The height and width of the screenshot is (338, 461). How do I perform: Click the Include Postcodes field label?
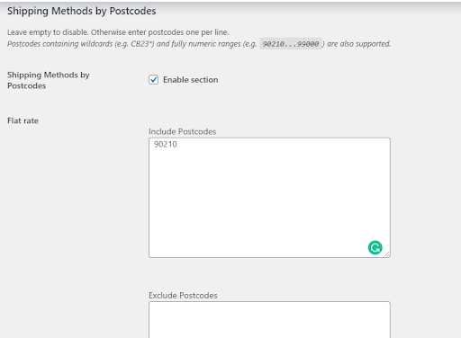[182, 131]
